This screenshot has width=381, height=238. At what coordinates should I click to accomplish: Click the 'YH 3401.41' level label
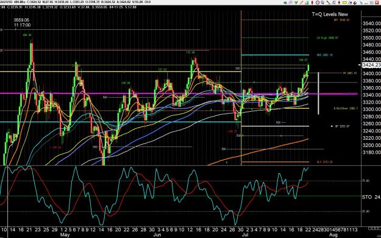click(350, 73)
